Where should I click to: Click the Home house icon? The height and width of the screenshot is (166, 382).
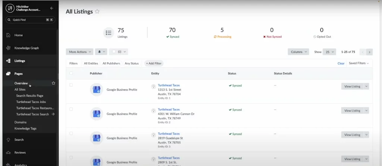pyautogui.click(x=8, y=35)
